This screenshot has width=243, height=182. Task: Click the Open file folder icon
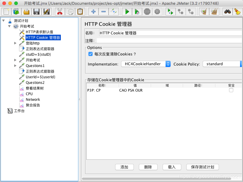(26, 12)
